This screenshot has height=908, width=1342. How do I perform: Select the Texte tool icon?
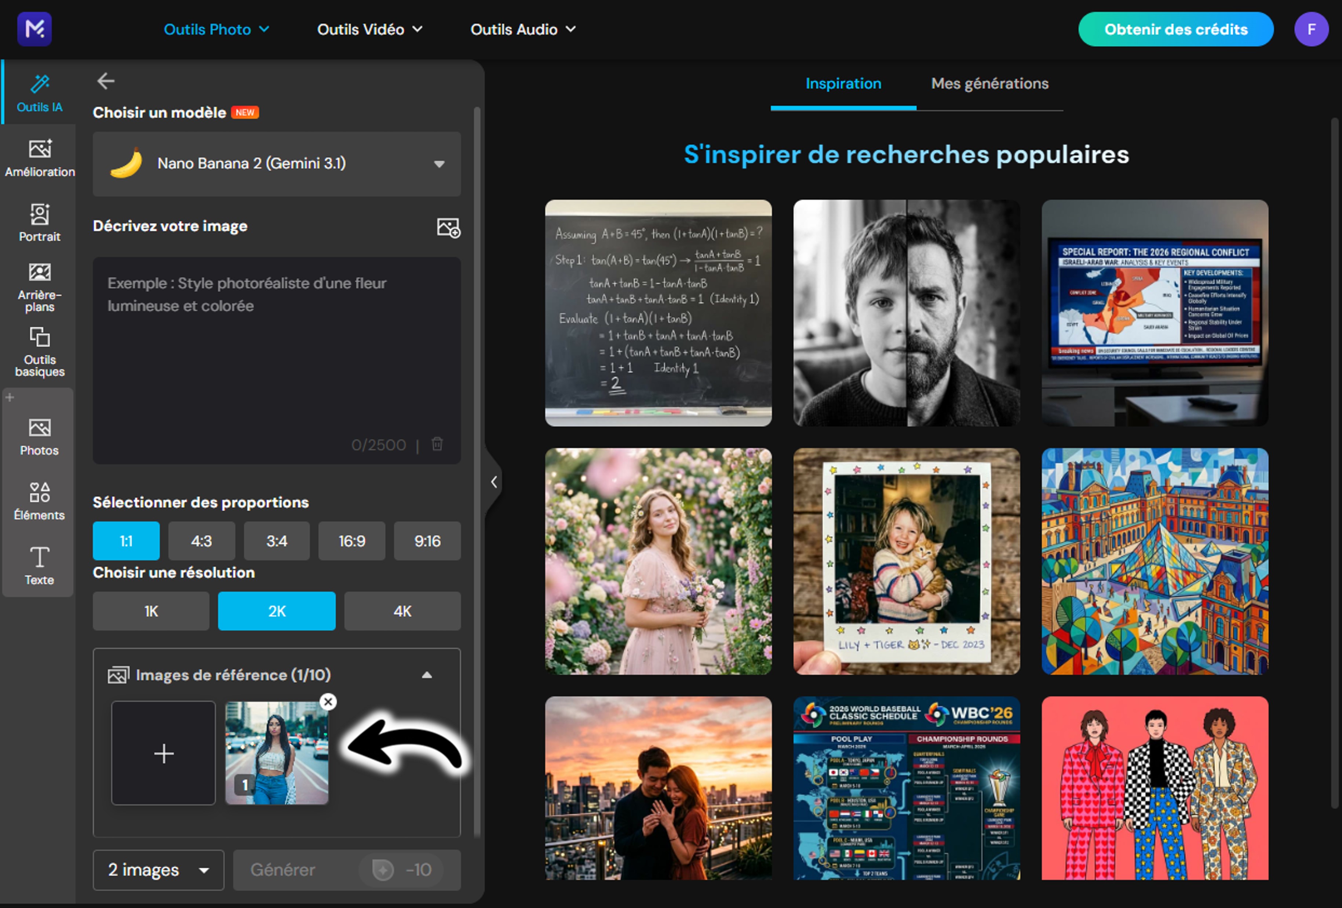39,565
